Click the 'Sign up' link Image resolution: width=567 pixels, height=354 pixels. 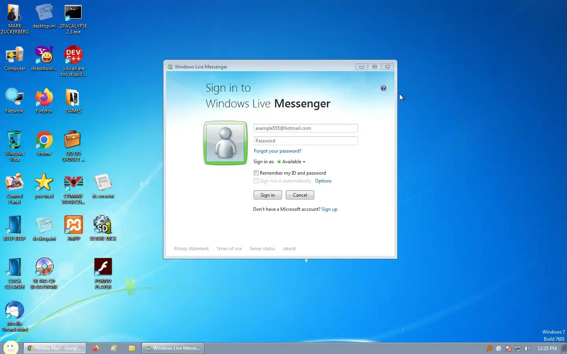click(330, 209)
